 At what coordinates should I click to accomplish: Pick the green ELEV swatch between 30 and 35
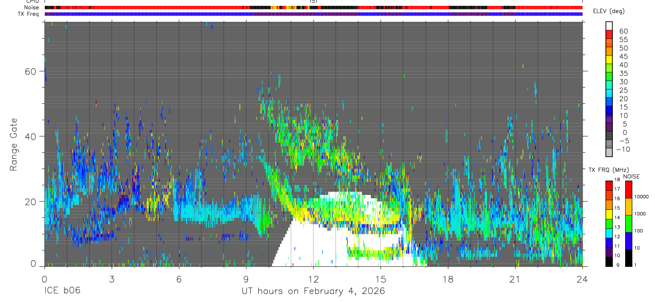click(x=610, y=77)
